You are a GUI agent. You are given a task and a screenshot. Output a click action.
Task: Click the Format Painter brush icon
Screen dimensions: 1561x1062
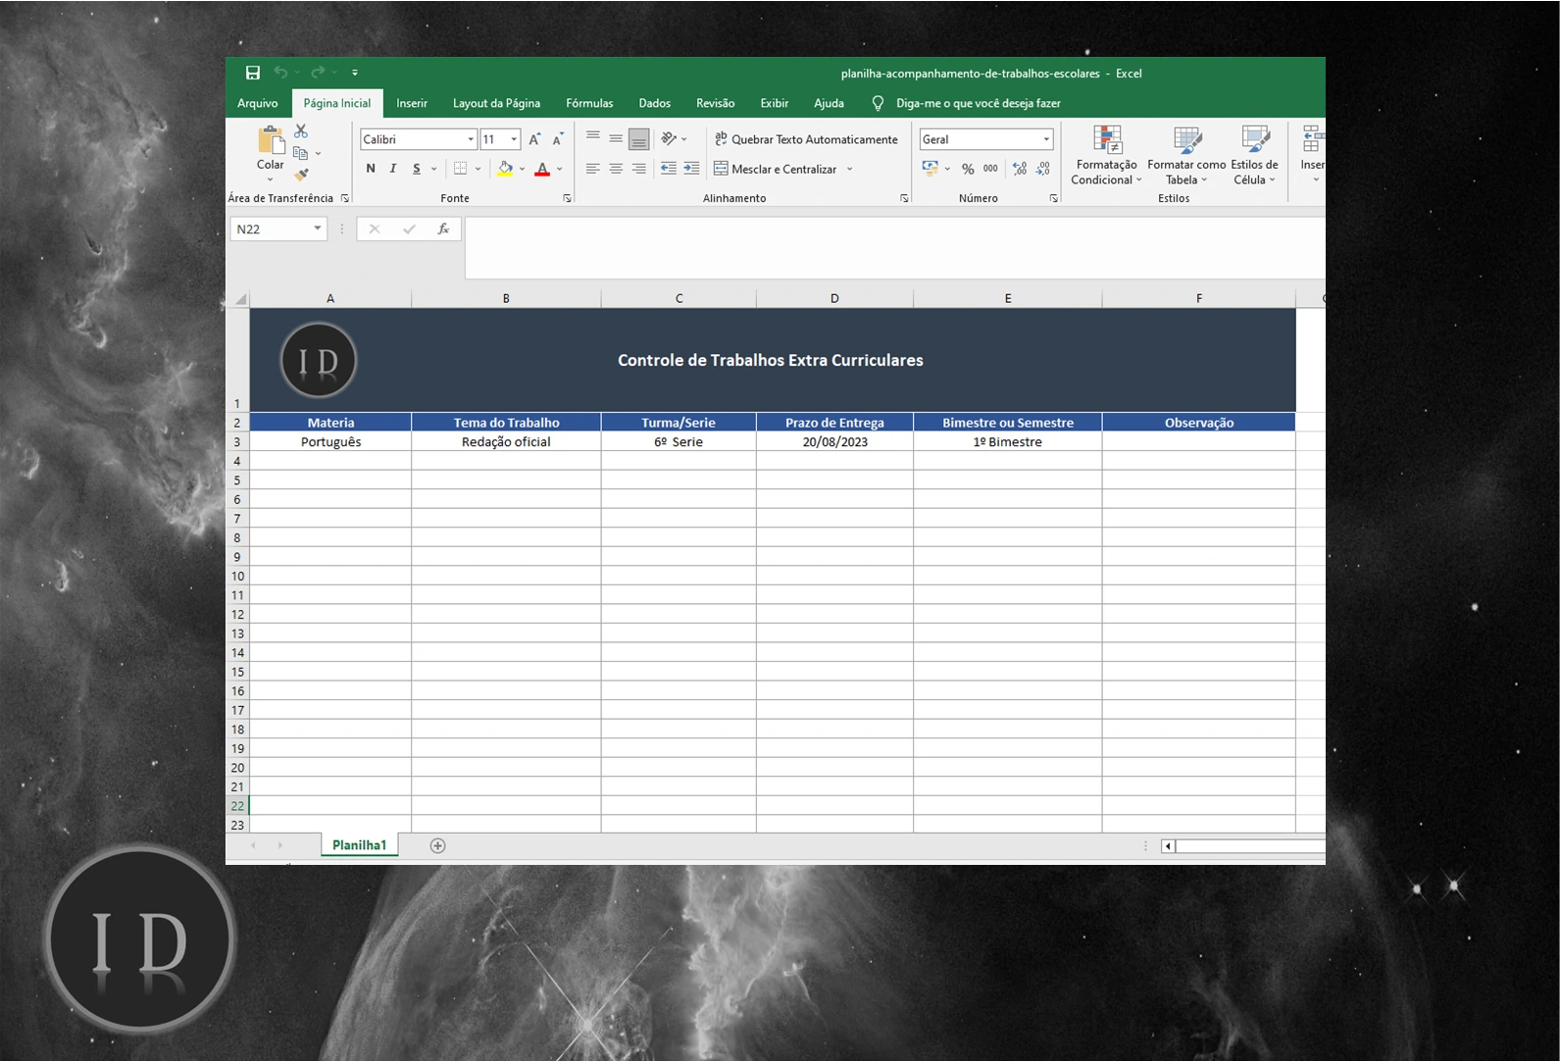tap(301, 175)
